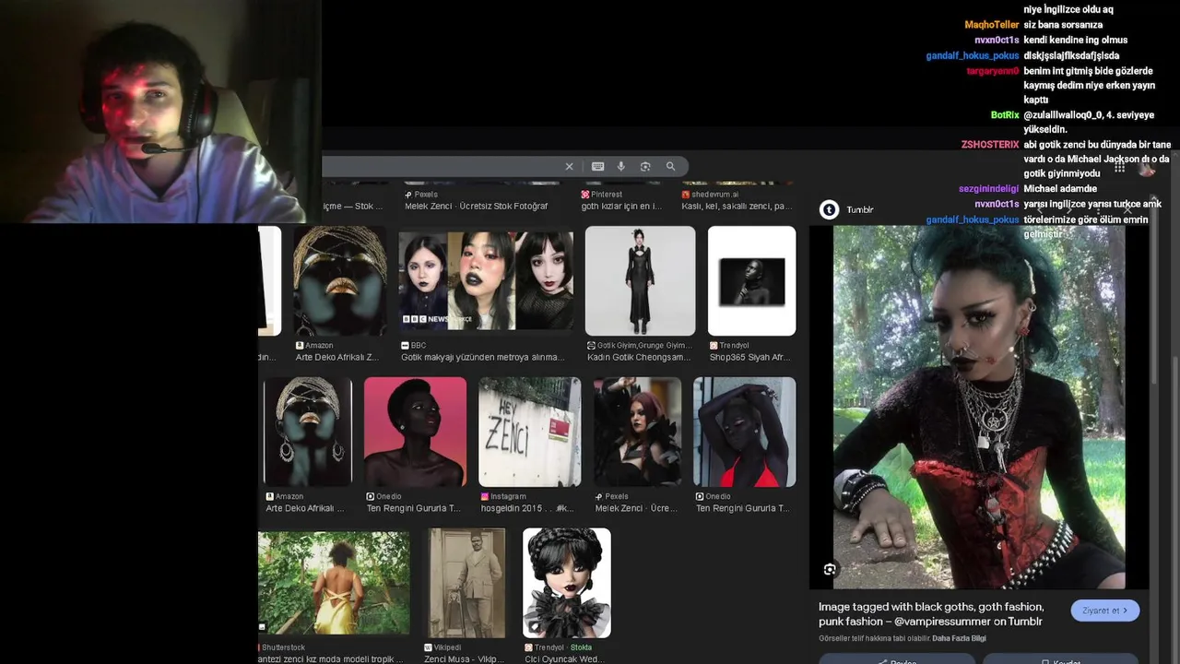Open 'Zenci Musa - Vikip...' caption link
This screenshot has width=1180, height=664.
coord(465,659)
